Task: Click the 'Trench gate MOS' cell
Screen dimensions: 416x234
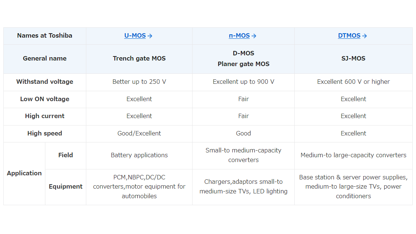Action: pyautogui.click(x=139, y=59)
